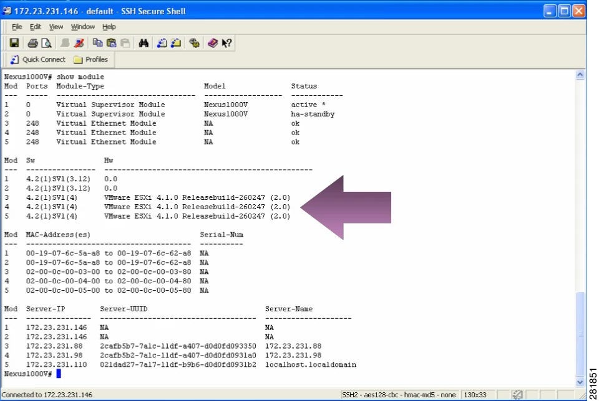Click 'MAC-Address(es)' column header

[58, 235]
